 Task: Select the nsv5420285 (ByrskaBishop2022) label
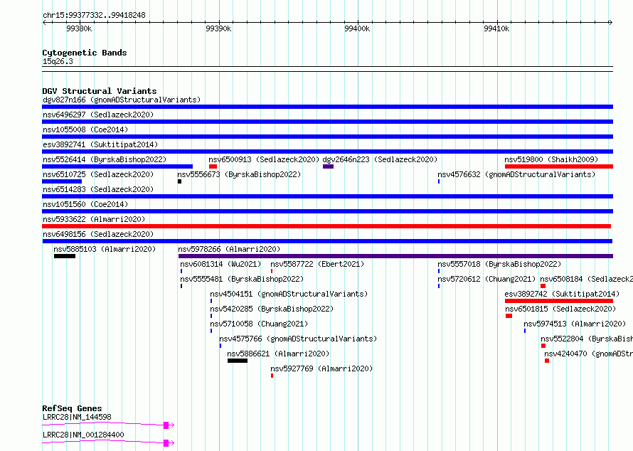tap(272, 309)
